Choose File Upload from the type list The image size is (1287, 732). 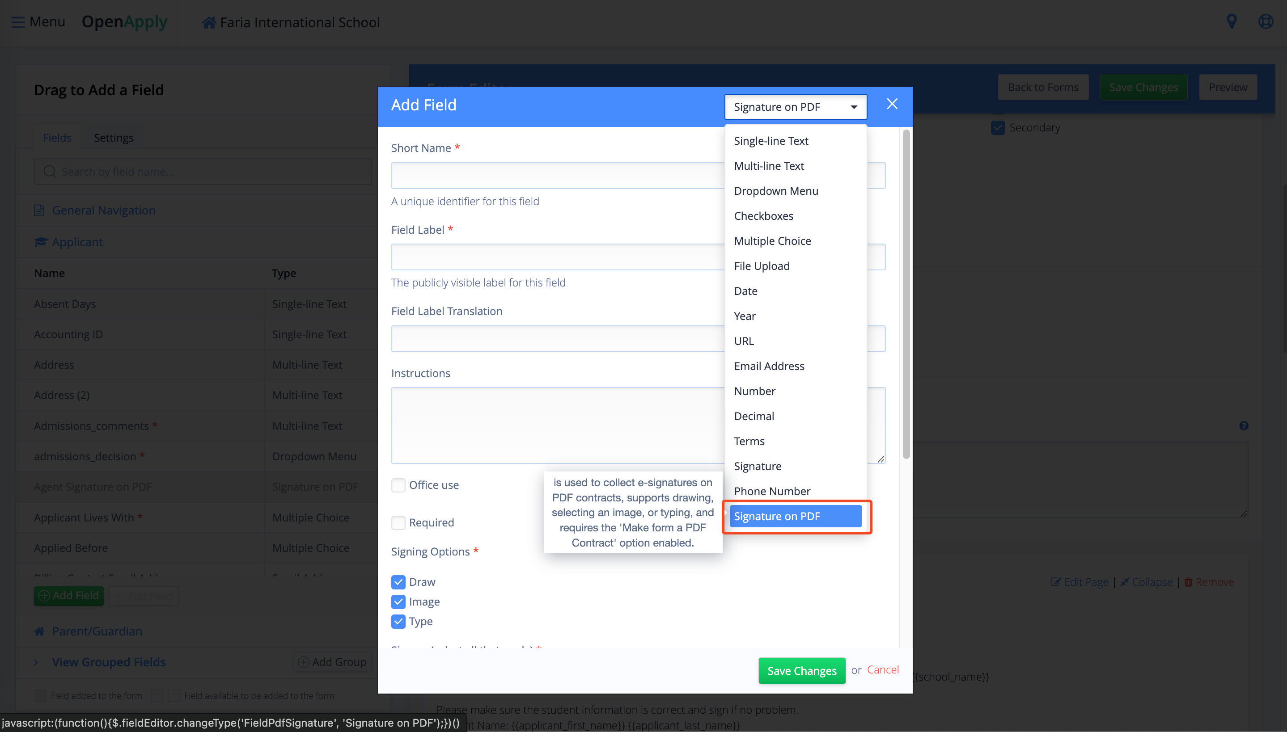(762, 266)
